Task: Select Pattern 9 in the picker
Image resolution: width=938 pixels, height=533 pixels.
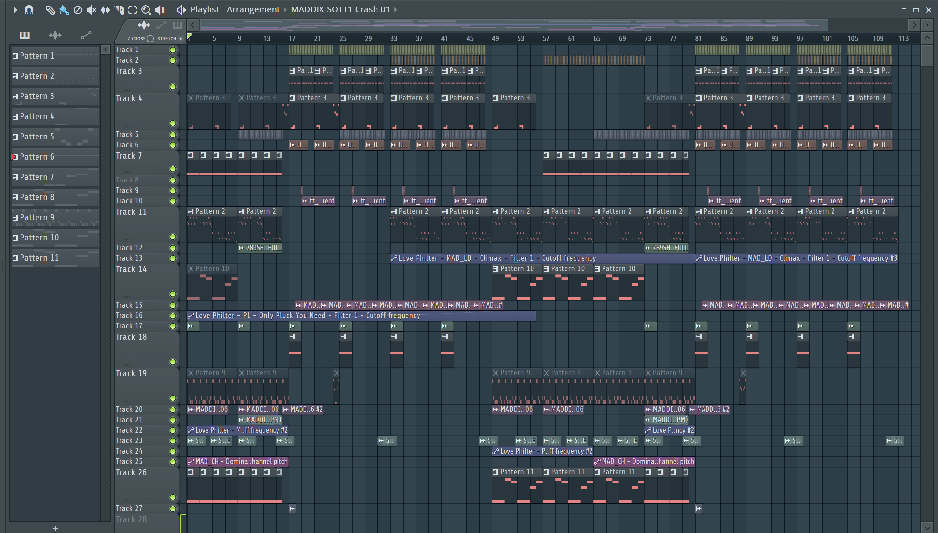Action: pos(55,217)
